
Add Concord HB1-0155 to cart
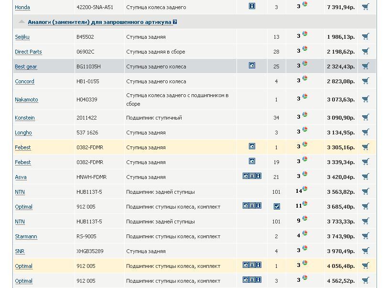point(365,81)
